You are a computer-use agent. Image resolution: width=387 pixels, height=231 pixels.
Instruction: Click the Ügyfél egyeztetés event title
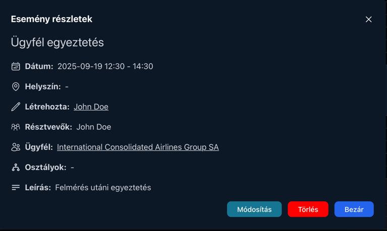point(58,42)
